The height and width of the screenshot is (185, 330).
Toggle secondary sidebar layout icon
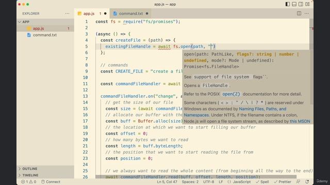pyautogui.click(x=301, y=4)
